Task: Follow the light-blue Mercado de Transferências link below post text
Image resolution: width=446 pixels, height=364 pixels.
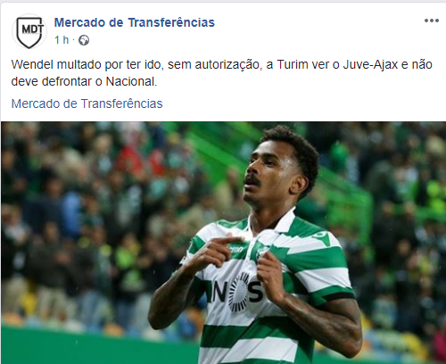Action: 87,103
